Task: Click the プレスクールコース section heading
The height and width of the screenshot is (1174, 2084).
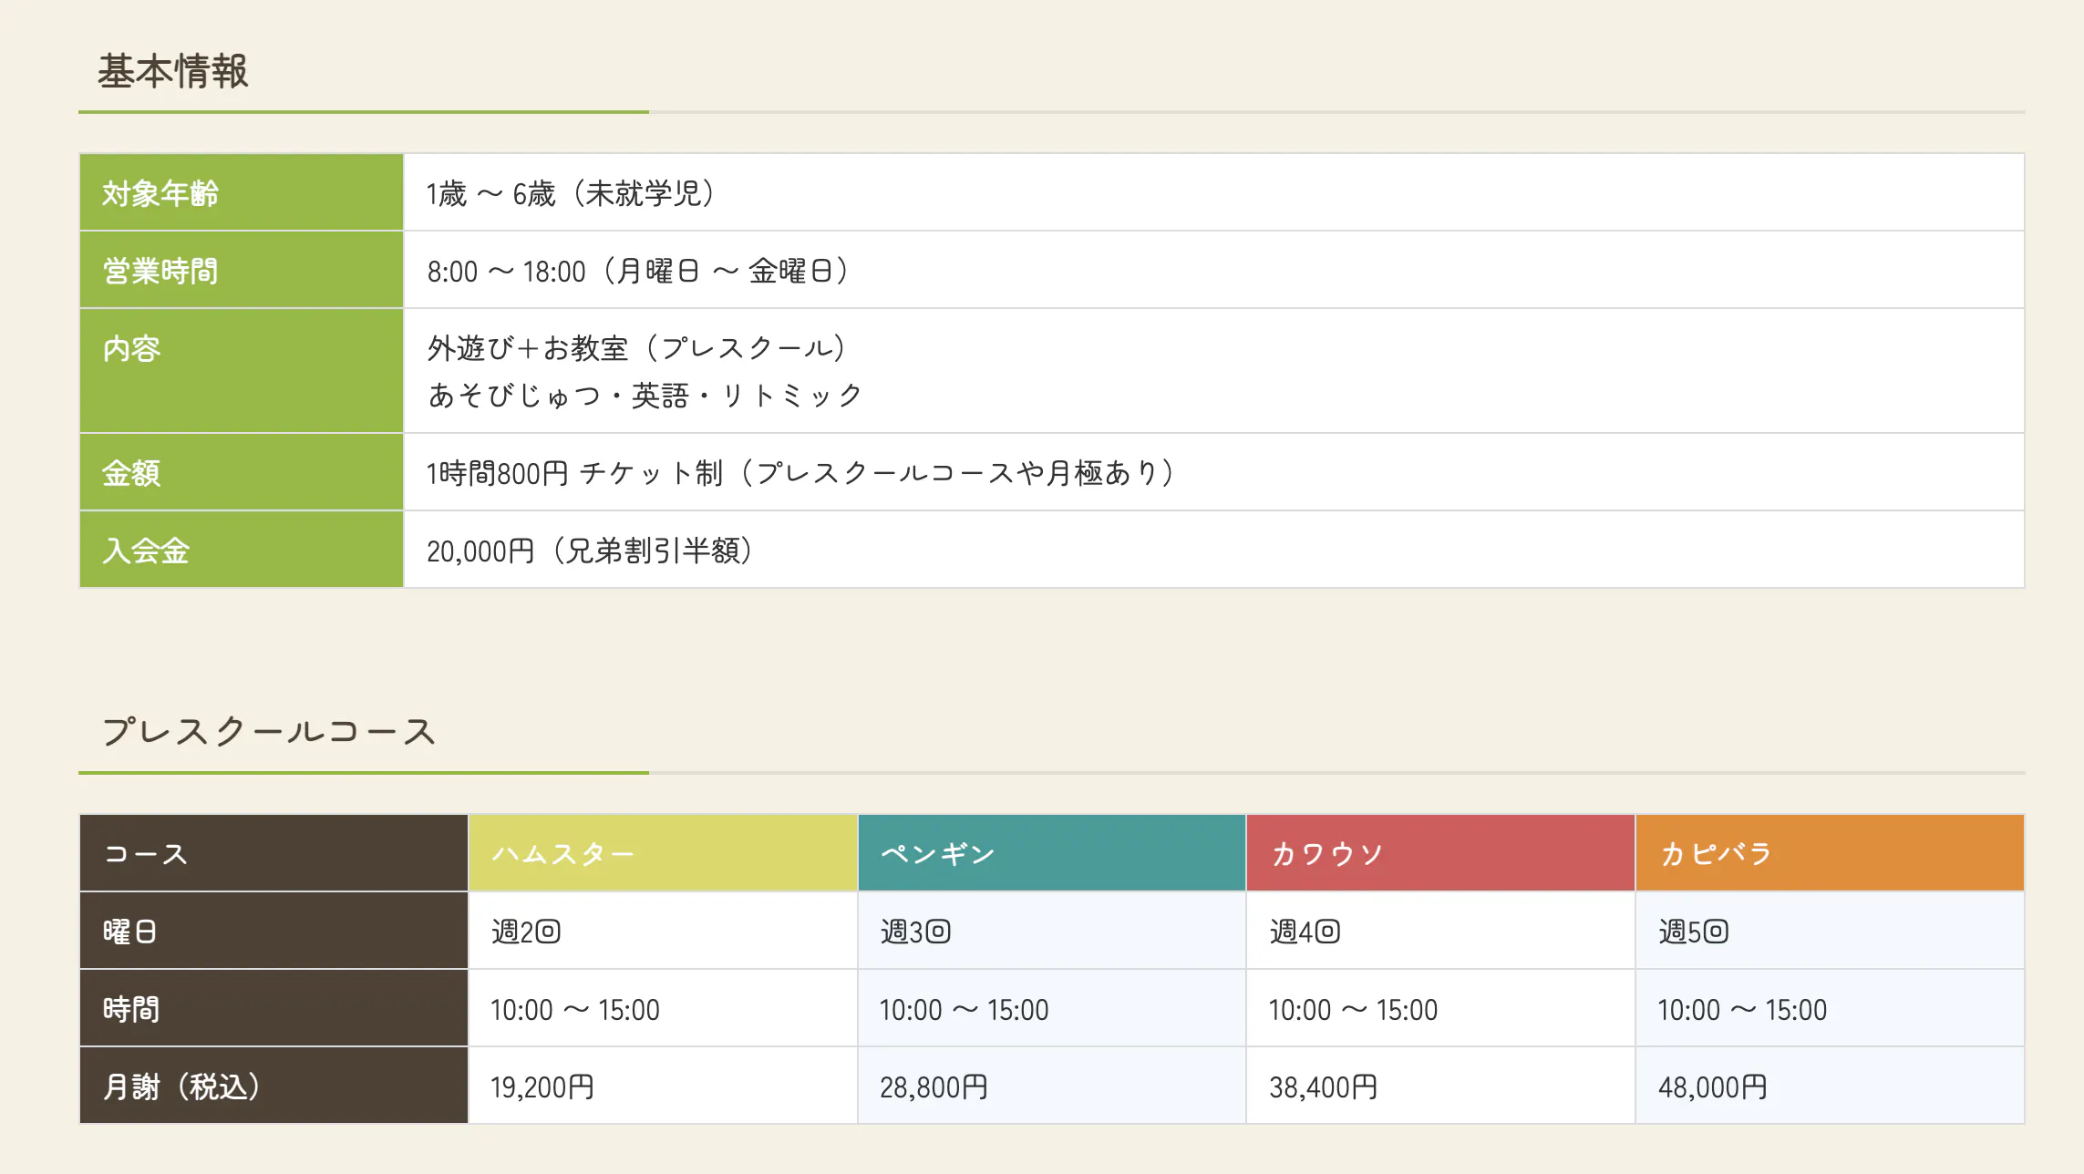Action: [269, 732]
